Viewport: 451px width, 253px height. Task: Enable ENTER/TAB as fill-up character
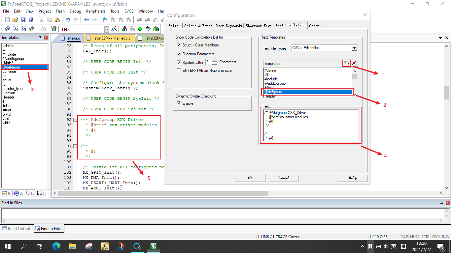click(179, 70)
